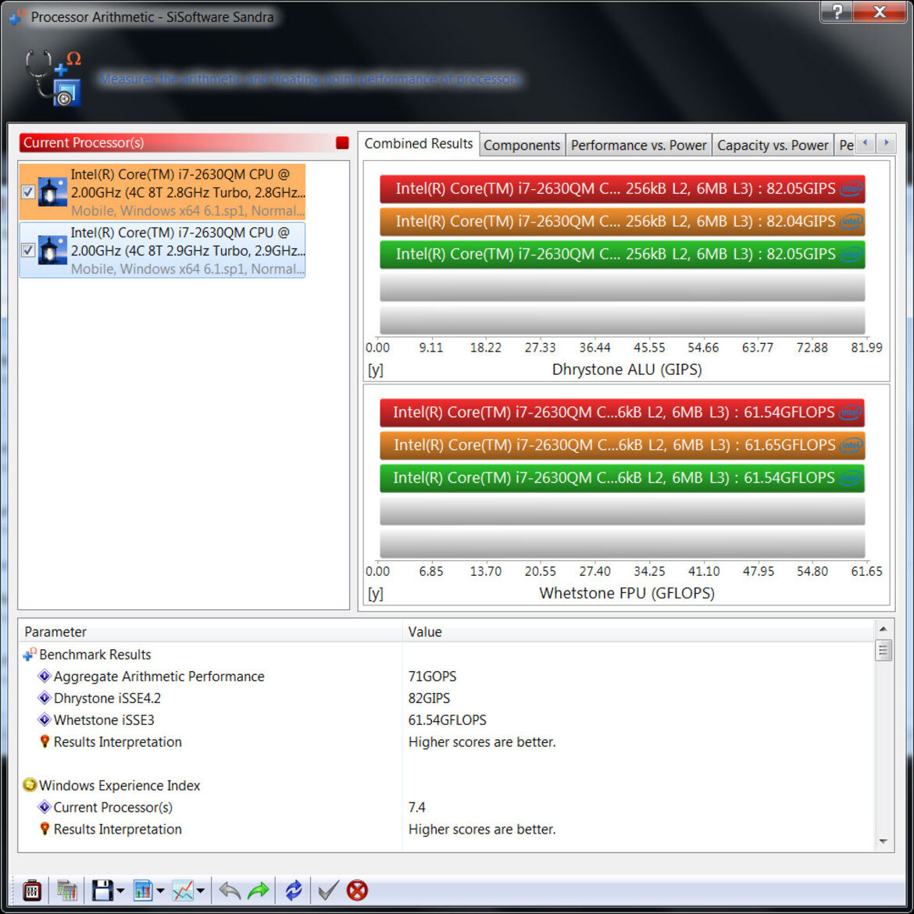Click the Dhrystone ALU (GIPS) chart title
Viewport: 914px width, 914px height.
627,370
